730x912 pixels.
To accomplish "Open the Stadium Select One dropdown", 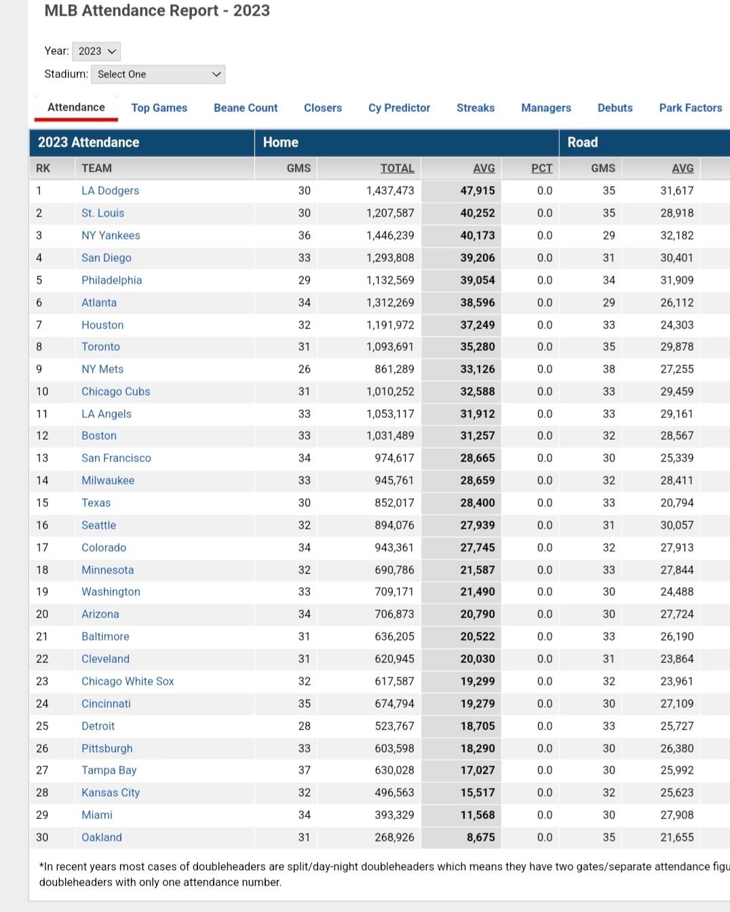I will pyautogui.click(x=158, y=74).
